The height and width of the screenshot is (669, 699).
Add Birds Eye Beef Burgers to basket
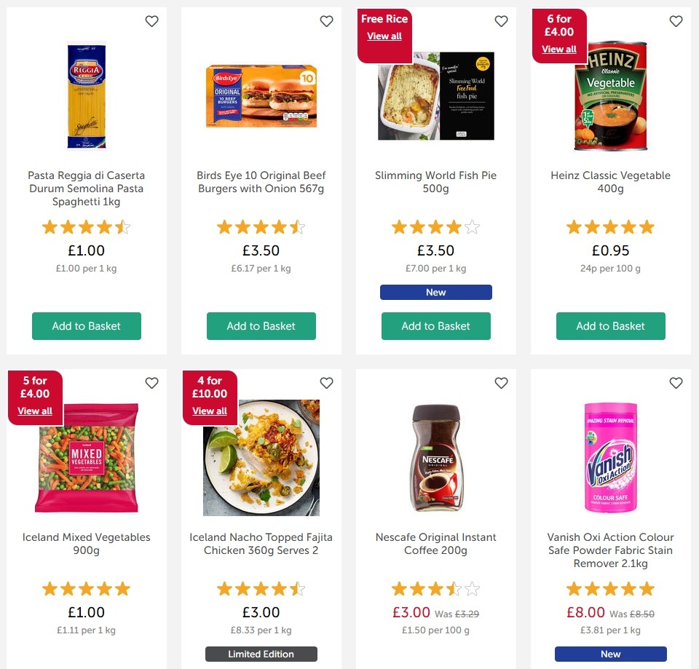pos(261,326)
